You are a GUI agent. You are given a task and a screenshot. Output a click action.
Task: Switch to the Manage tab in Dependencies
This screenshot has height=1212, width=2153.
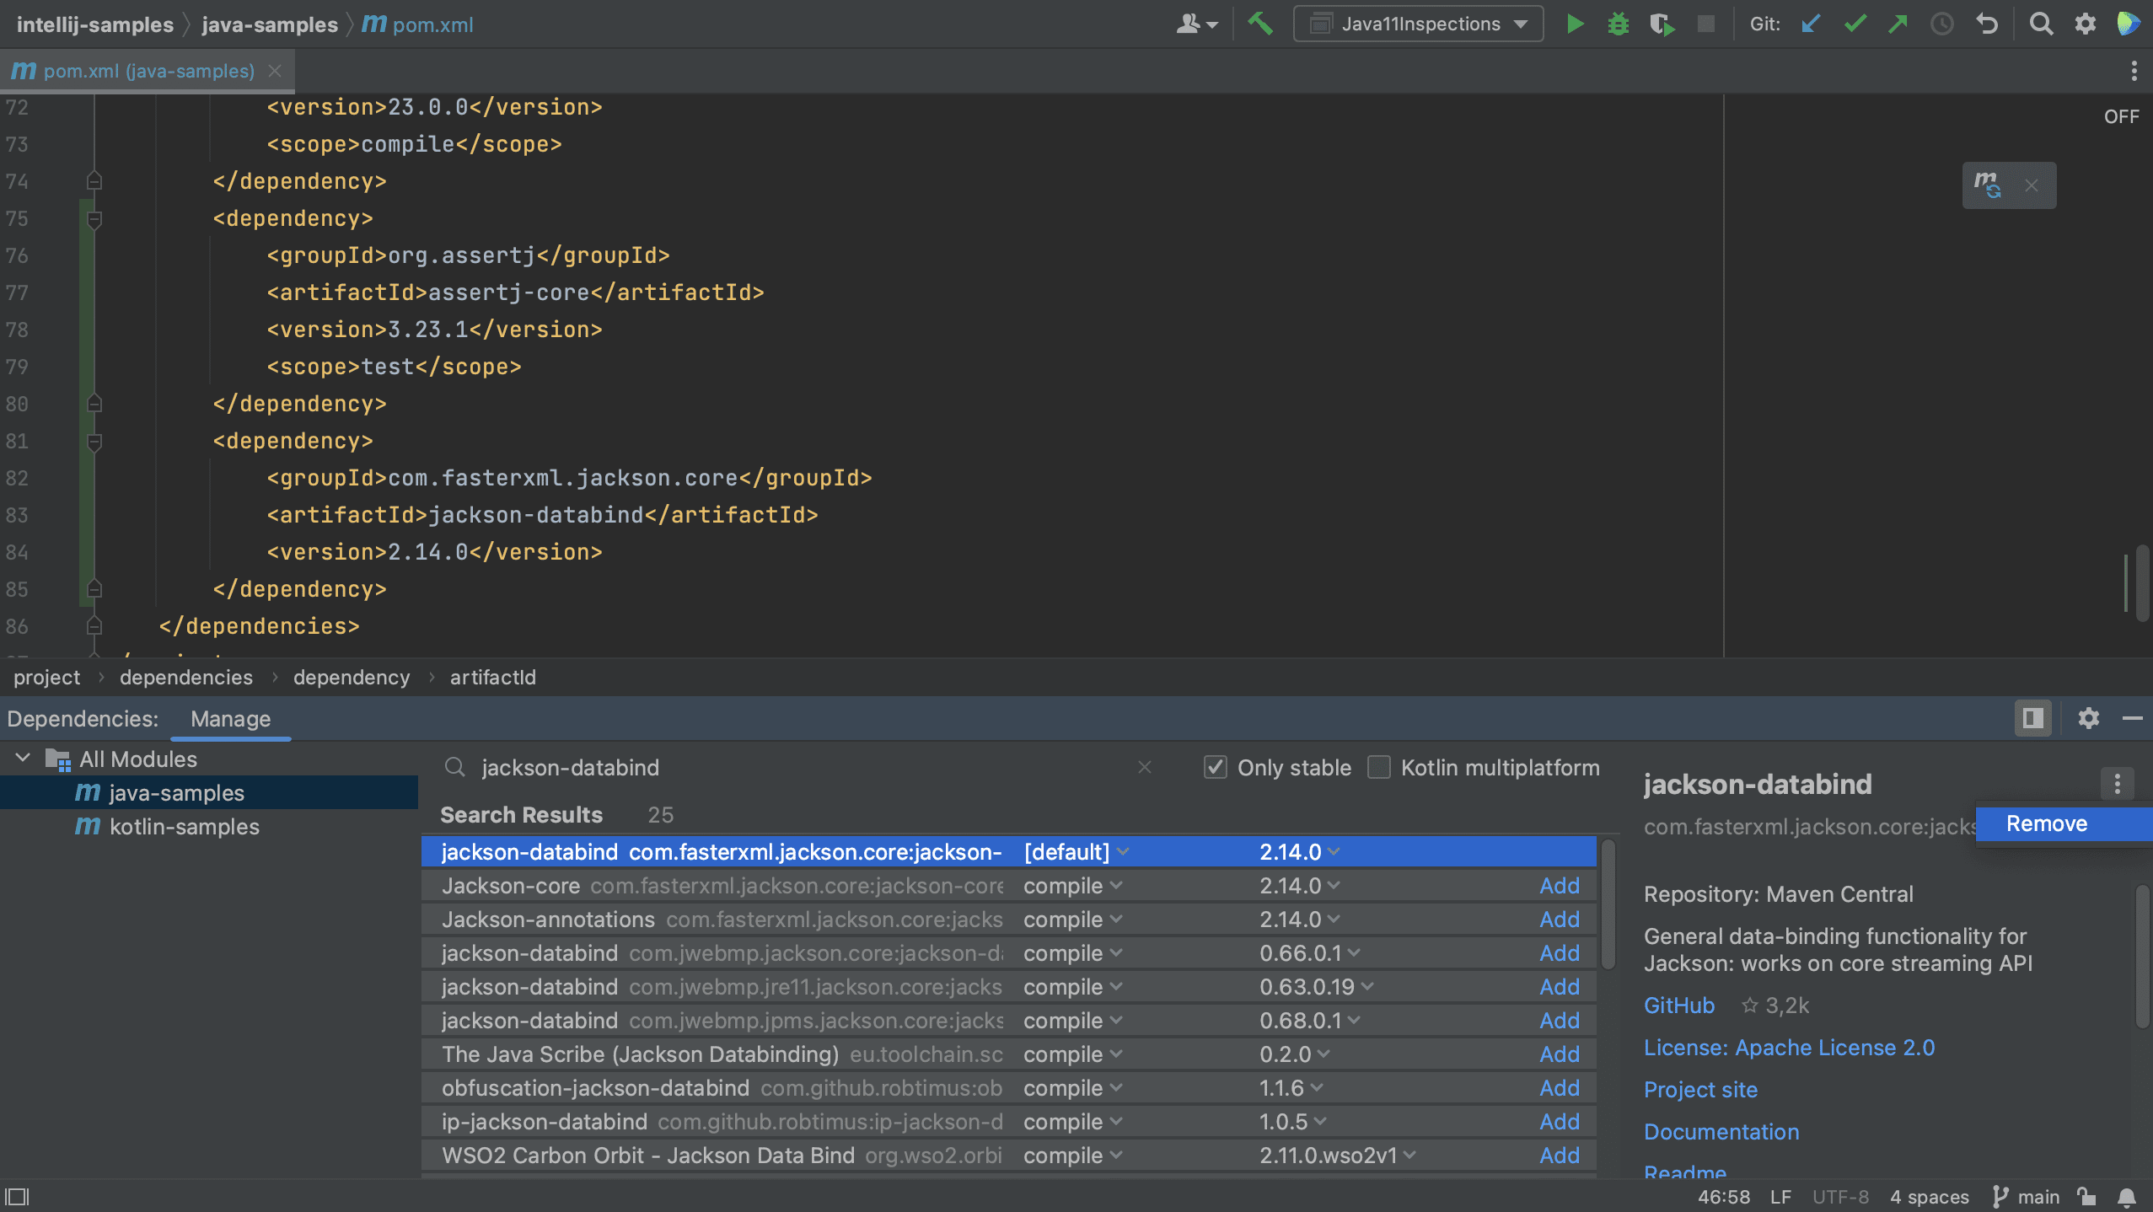[x=230, y=719]
